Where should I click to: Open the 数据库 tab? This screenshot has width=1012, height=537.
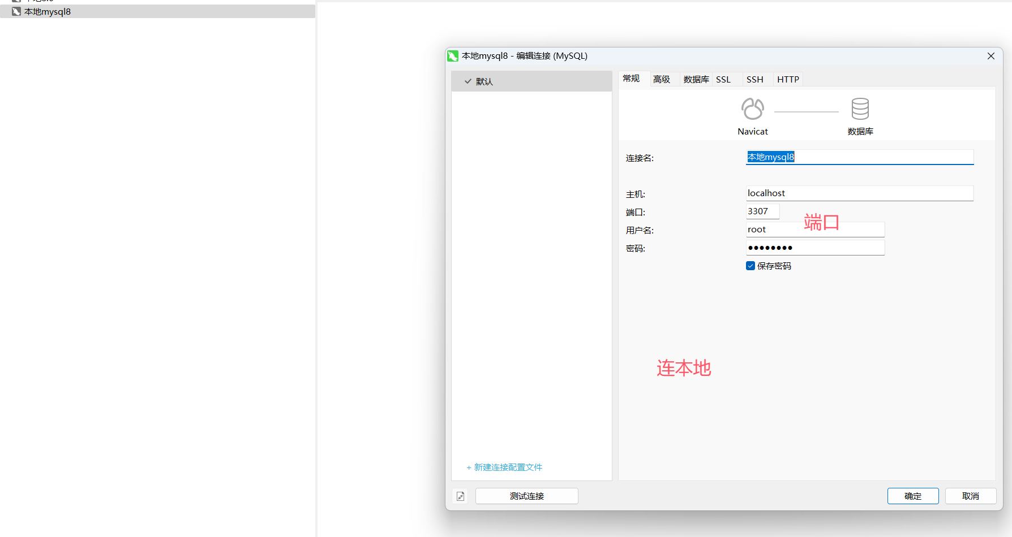[696, 79]
